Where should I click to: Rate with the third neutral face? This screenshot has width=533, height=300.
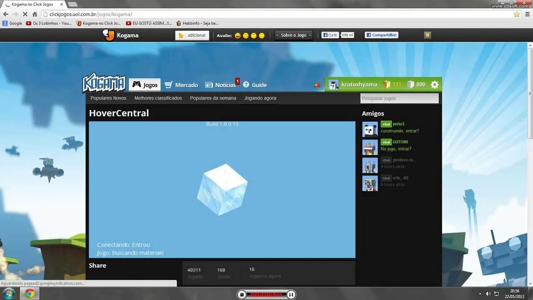click(254, 35)
